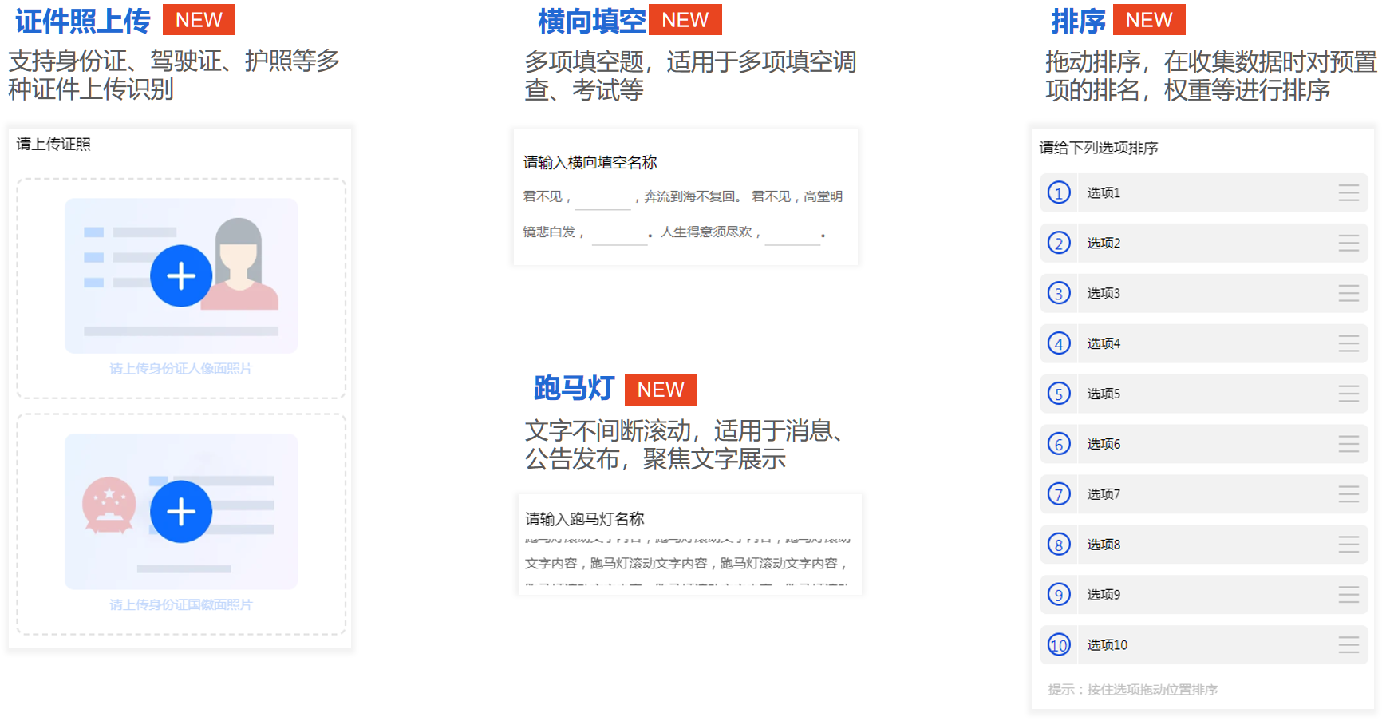Click the drag handle beside 选项1
Screen dimensions: 1386x721
coord(1348,192)
